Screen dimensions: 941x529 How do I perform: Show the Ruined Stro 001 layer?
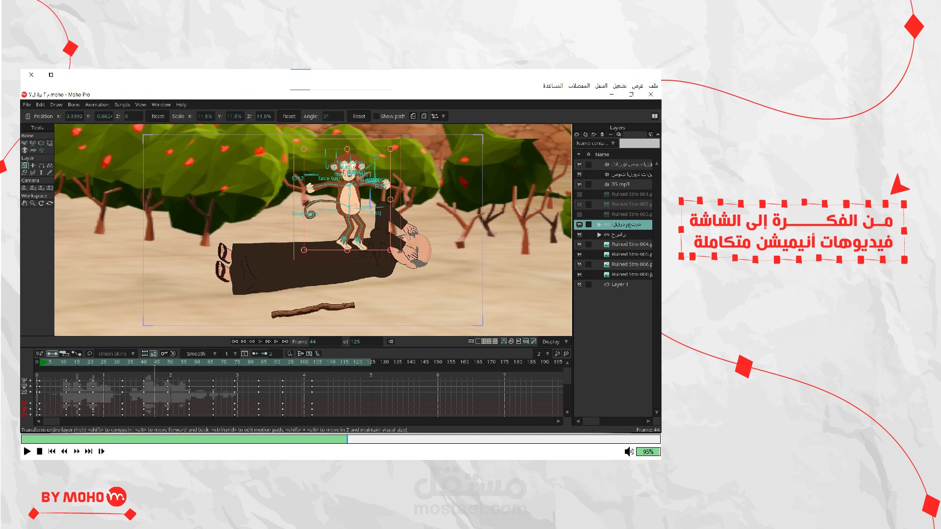(579, 194)
